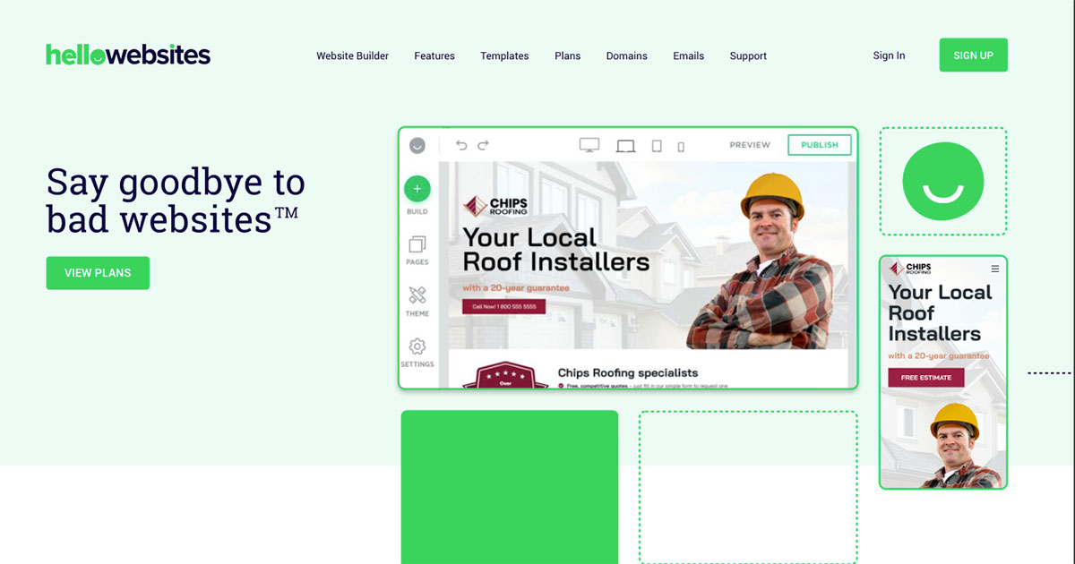Image resolution: width=1075 pixels, height=564 pixels.
Task: Sign in to hellowebsites
Action: tap(889, 55)
